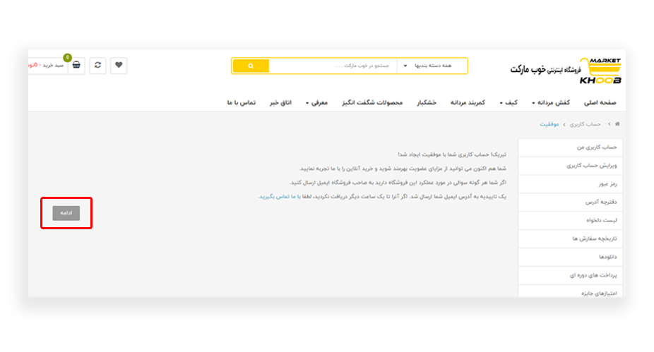Go to 'صفحه اصلی' in navigation
Screen dimensions: 654x352
600,103
